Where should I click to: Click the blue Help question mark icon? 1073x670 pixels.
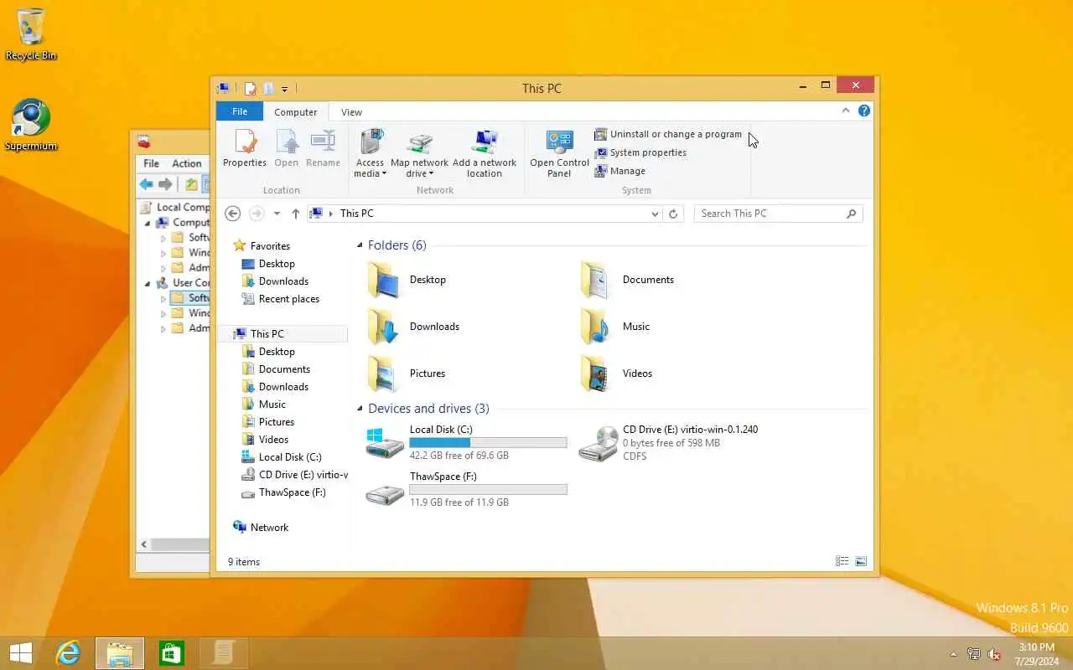coord(864,111)
